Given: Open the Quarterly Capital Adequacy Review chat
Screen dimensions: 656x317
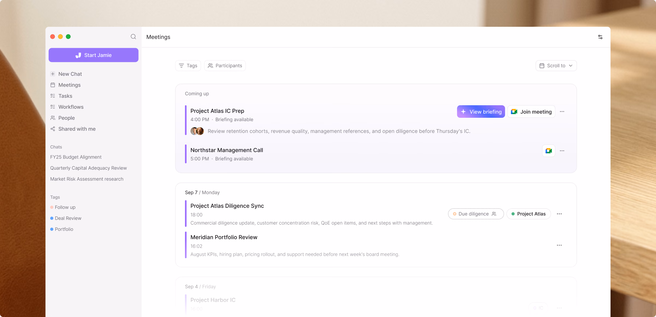Looking at the screenshot, I should click(88, 168).
